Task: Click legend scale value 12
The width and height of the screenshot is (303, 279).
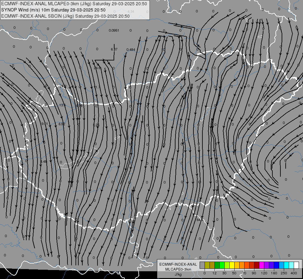Action: 214,273
